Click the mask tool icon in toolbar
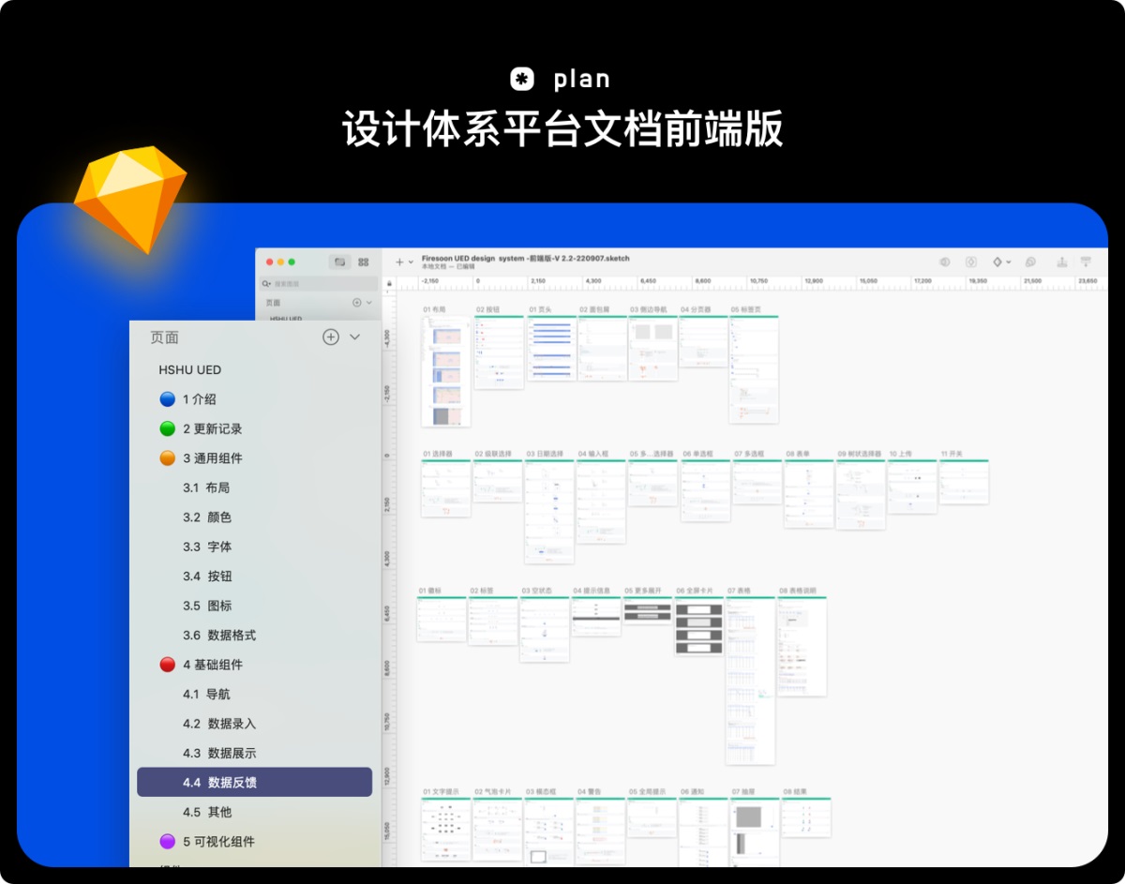 (x=971, y=262)
